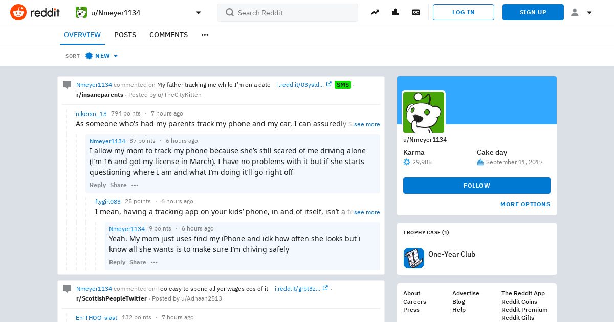This screenshot has height=322, width=614.
Task: Open Nmeyer1134 link in first post header
Action: 94,85
